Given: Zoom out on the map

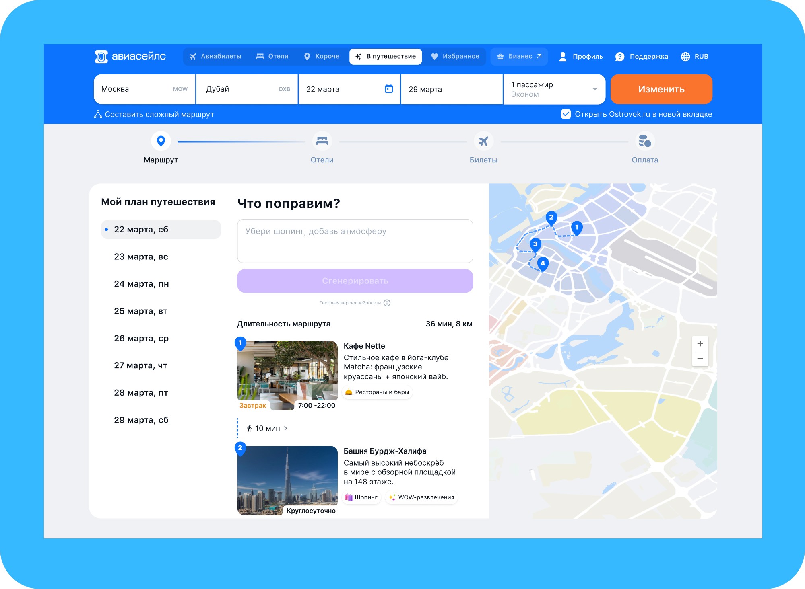Looking at the screenshot, I should tap(700, 359).
